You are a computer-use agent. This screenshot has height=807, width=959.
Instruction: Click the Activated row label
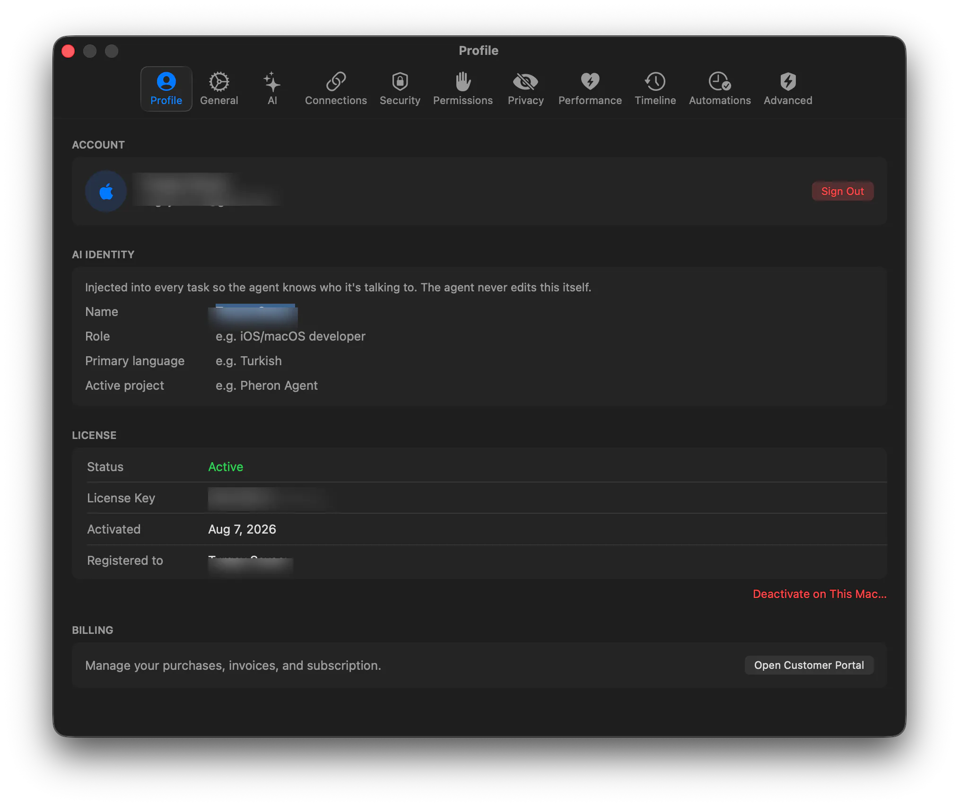point(113,529)
